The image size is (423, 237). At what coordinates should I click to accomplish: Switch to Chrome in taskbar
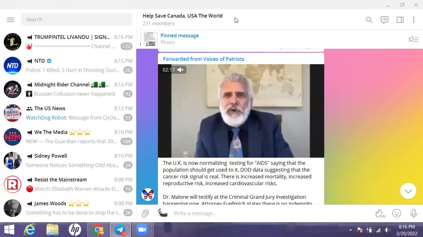(98, 230)
